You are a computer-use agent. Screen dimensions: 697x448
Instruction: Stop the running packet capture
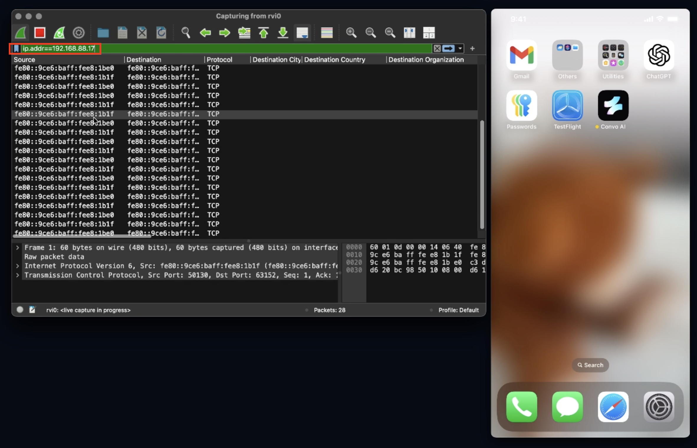(x=40, y=33)
